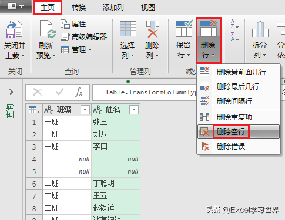Open the table options icon in header corner

(34, 110)
